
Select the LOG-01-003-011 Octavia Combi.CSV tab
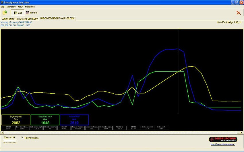(19, 19)
